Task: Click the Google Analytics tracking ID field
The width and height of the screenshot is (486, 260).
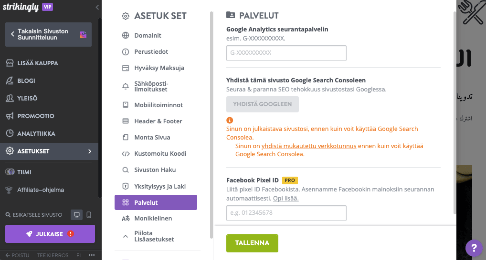Action: click(286, 53)
